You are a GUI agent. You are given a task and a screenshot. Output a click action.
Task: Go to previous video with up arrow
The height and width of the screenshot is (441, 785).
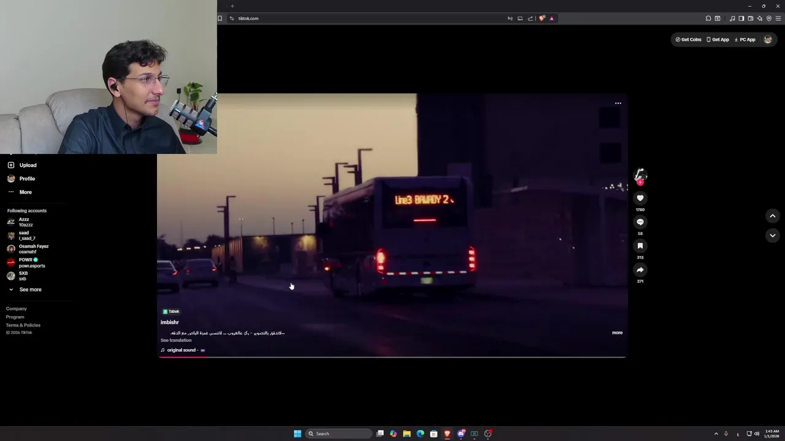click(x=772, y=216)
